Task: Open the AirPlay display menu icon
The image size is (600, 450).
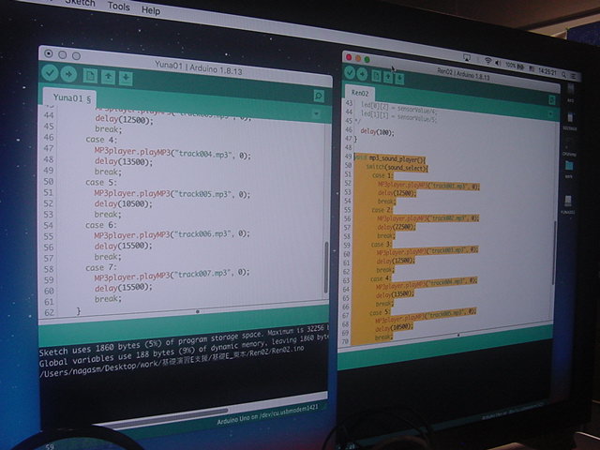Action: [467, 57]
